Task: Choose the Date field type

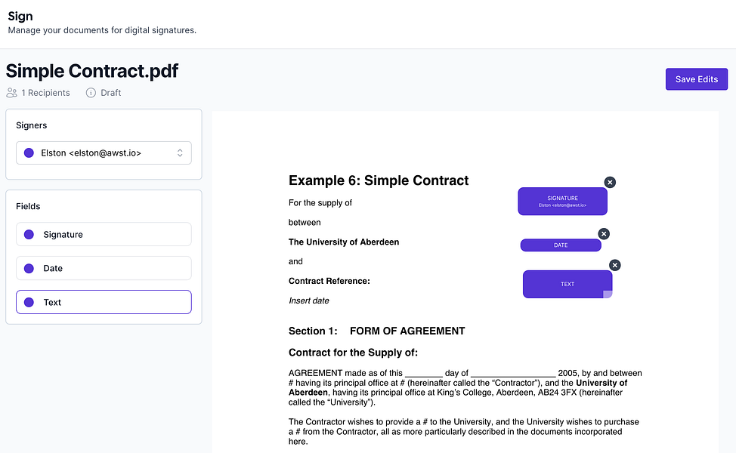Action: [x=104, y=268]
